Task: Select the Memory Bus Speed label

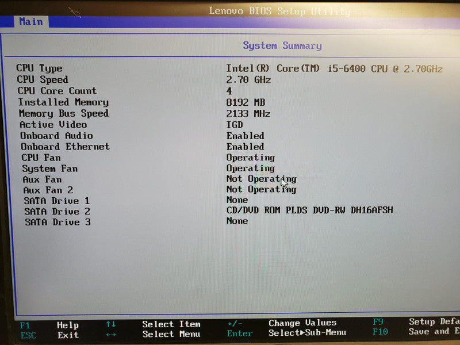Action: (x=64, y=113)
